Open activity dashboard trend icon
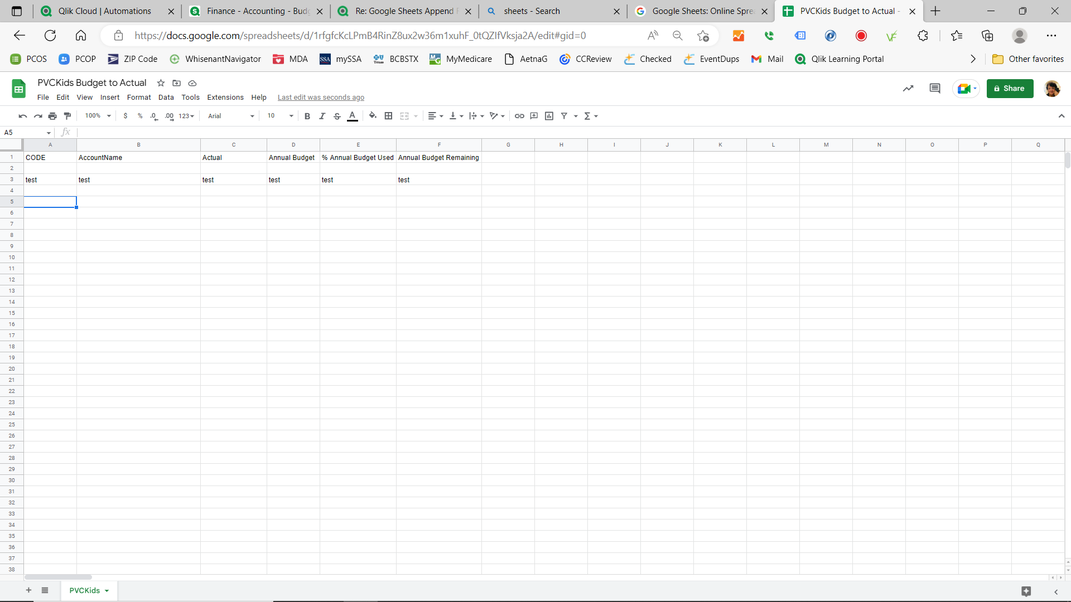Image resolution: width=1071 pixels, height=602 pixels. click(908, 89)
